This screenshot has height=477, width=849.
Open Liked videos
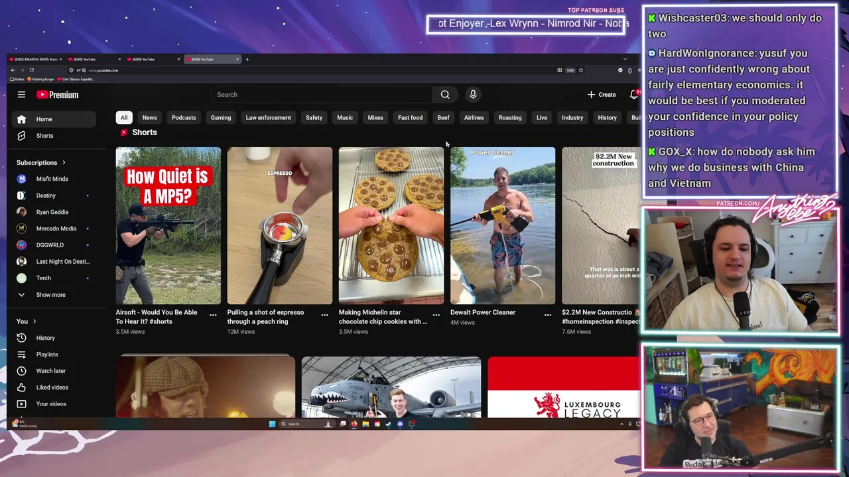(54, 388)
